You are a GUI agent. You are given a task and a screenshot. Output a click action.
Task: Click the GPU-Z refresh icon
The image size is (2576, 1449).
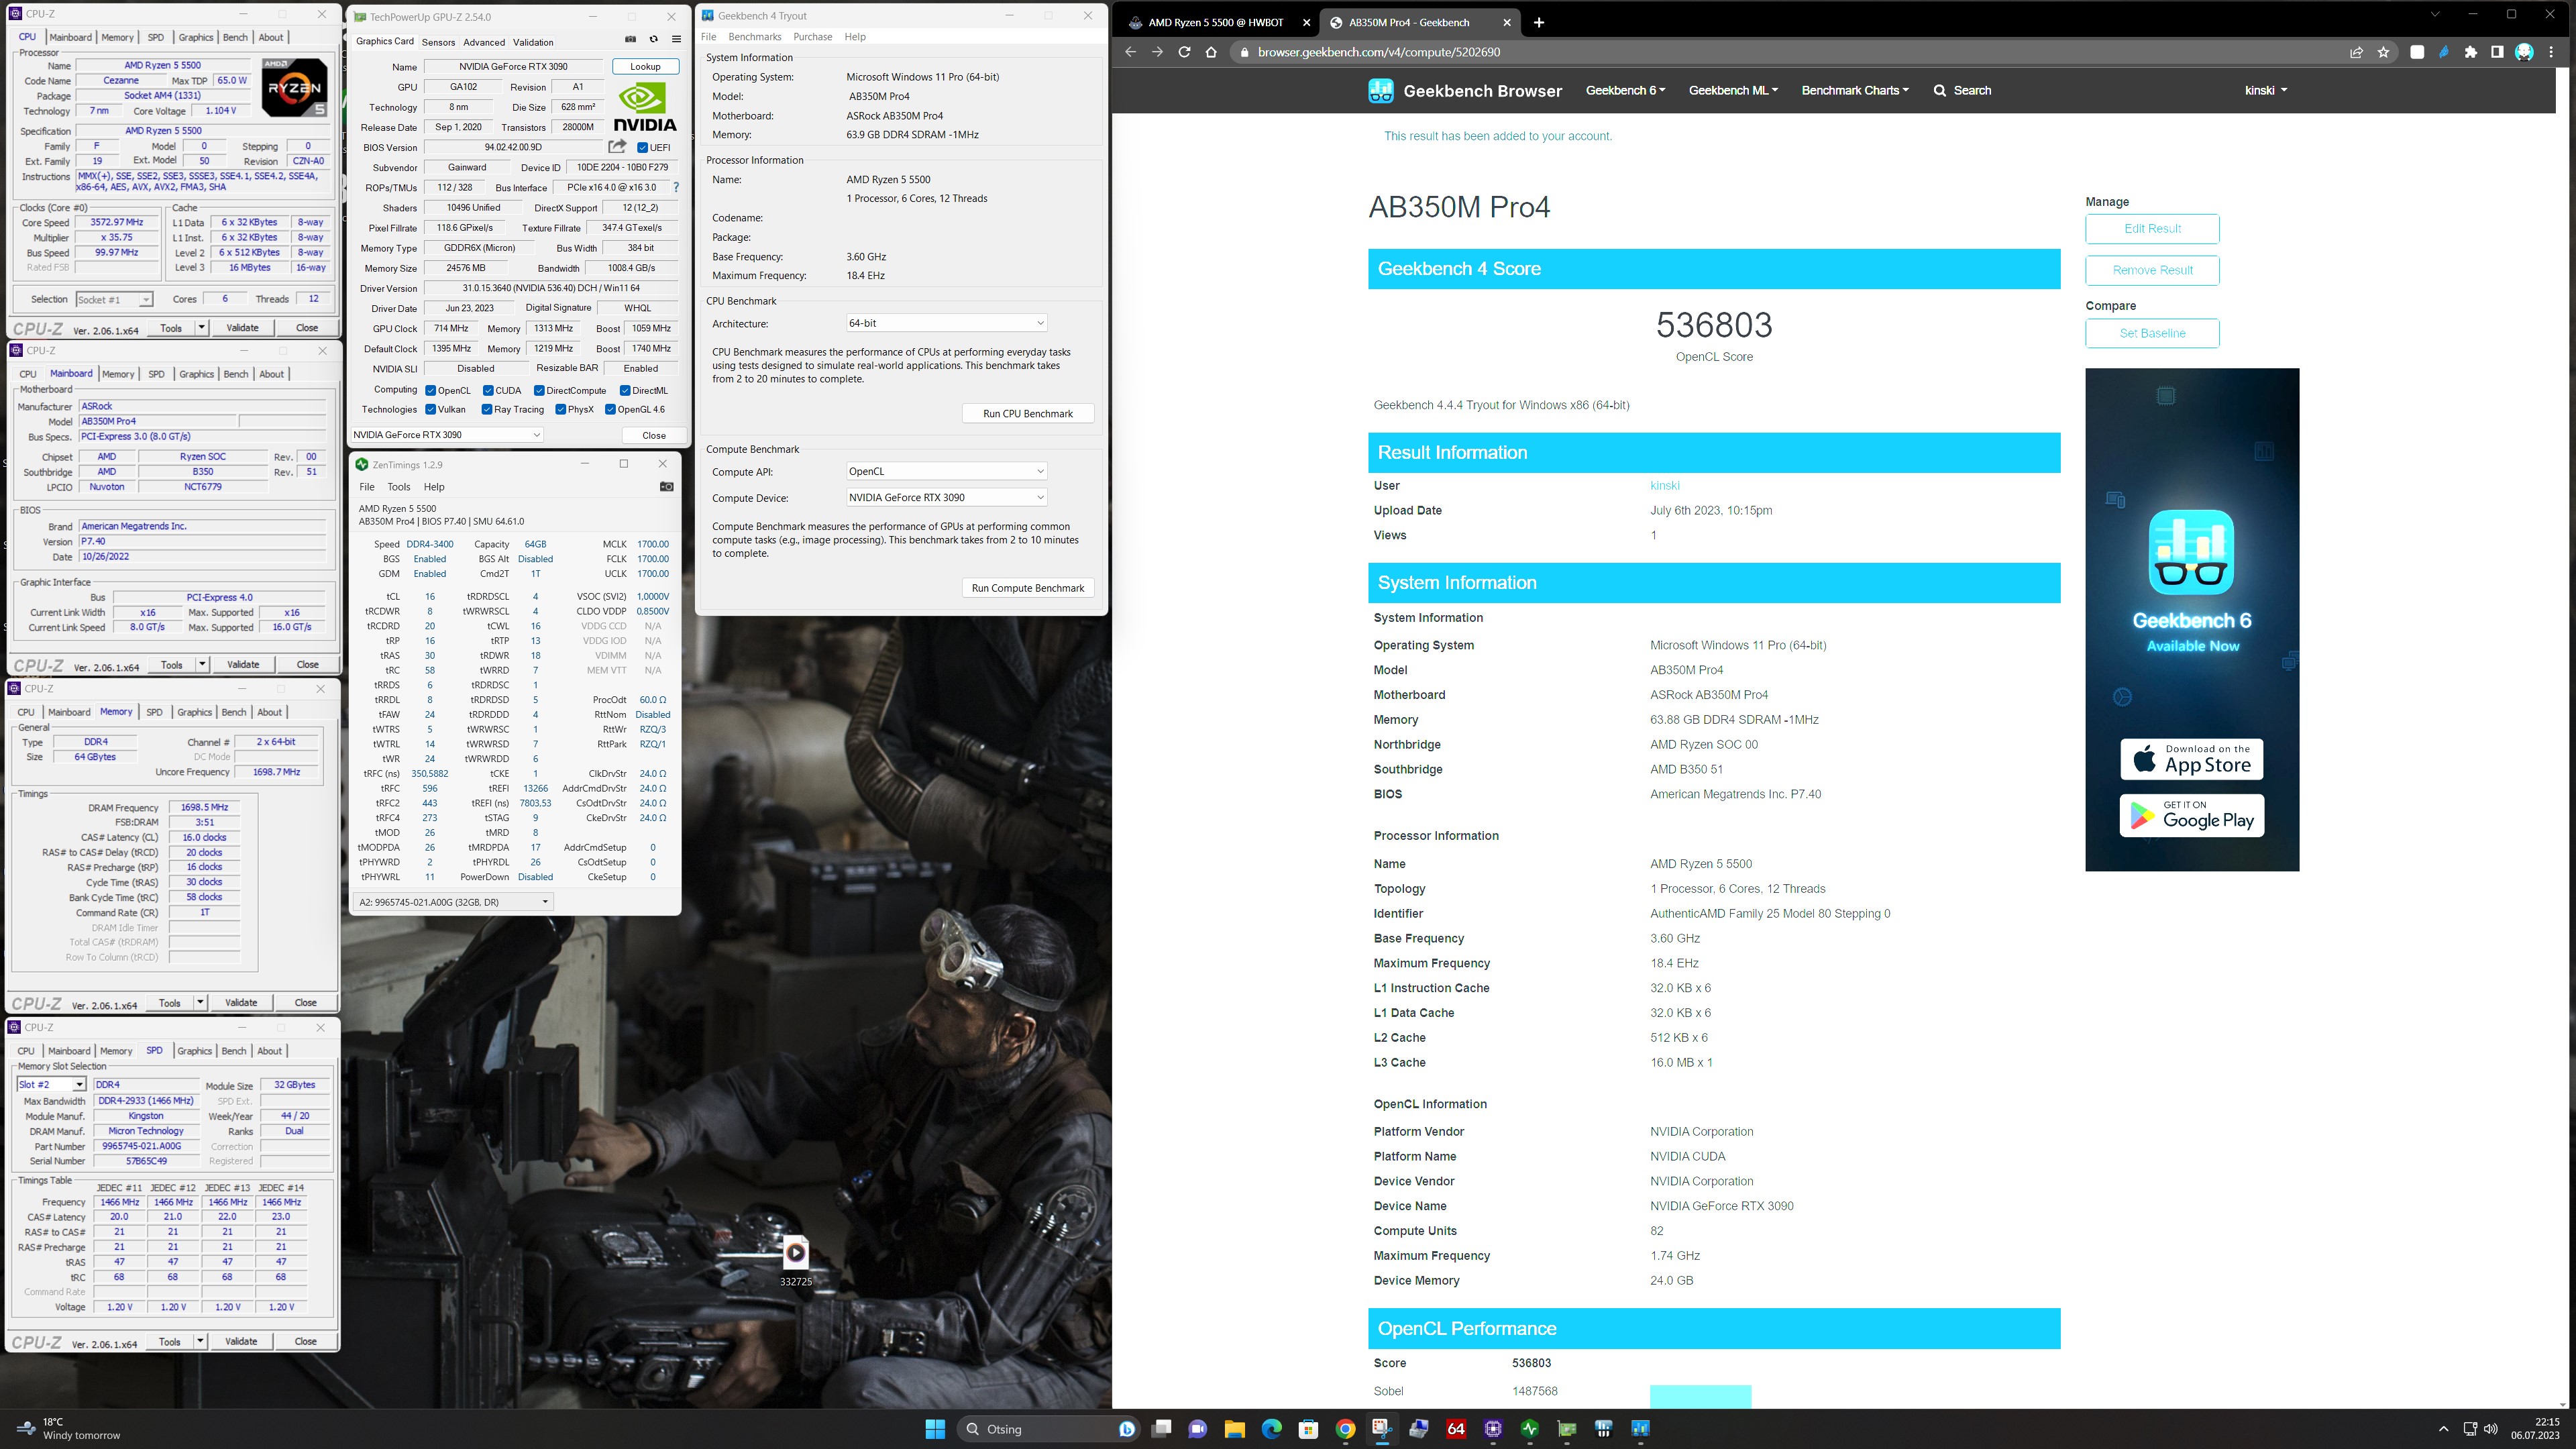653,39
